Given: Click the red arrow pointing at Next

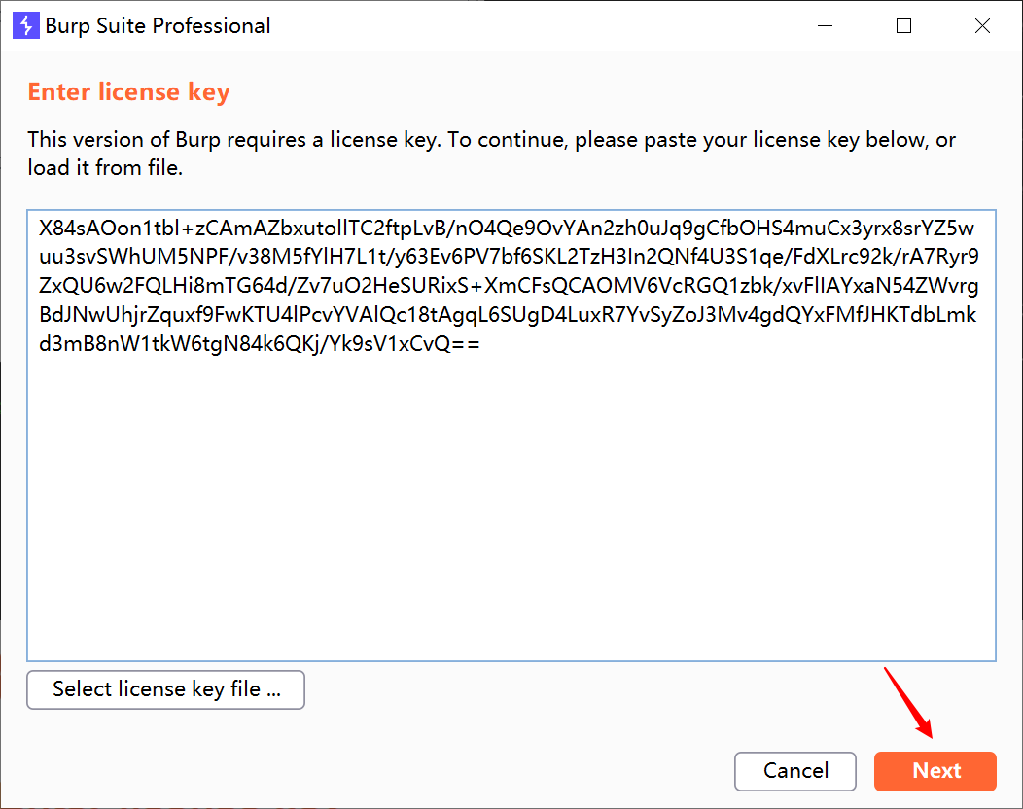Looking at the screenshot, I should click(x=909, y=703).
